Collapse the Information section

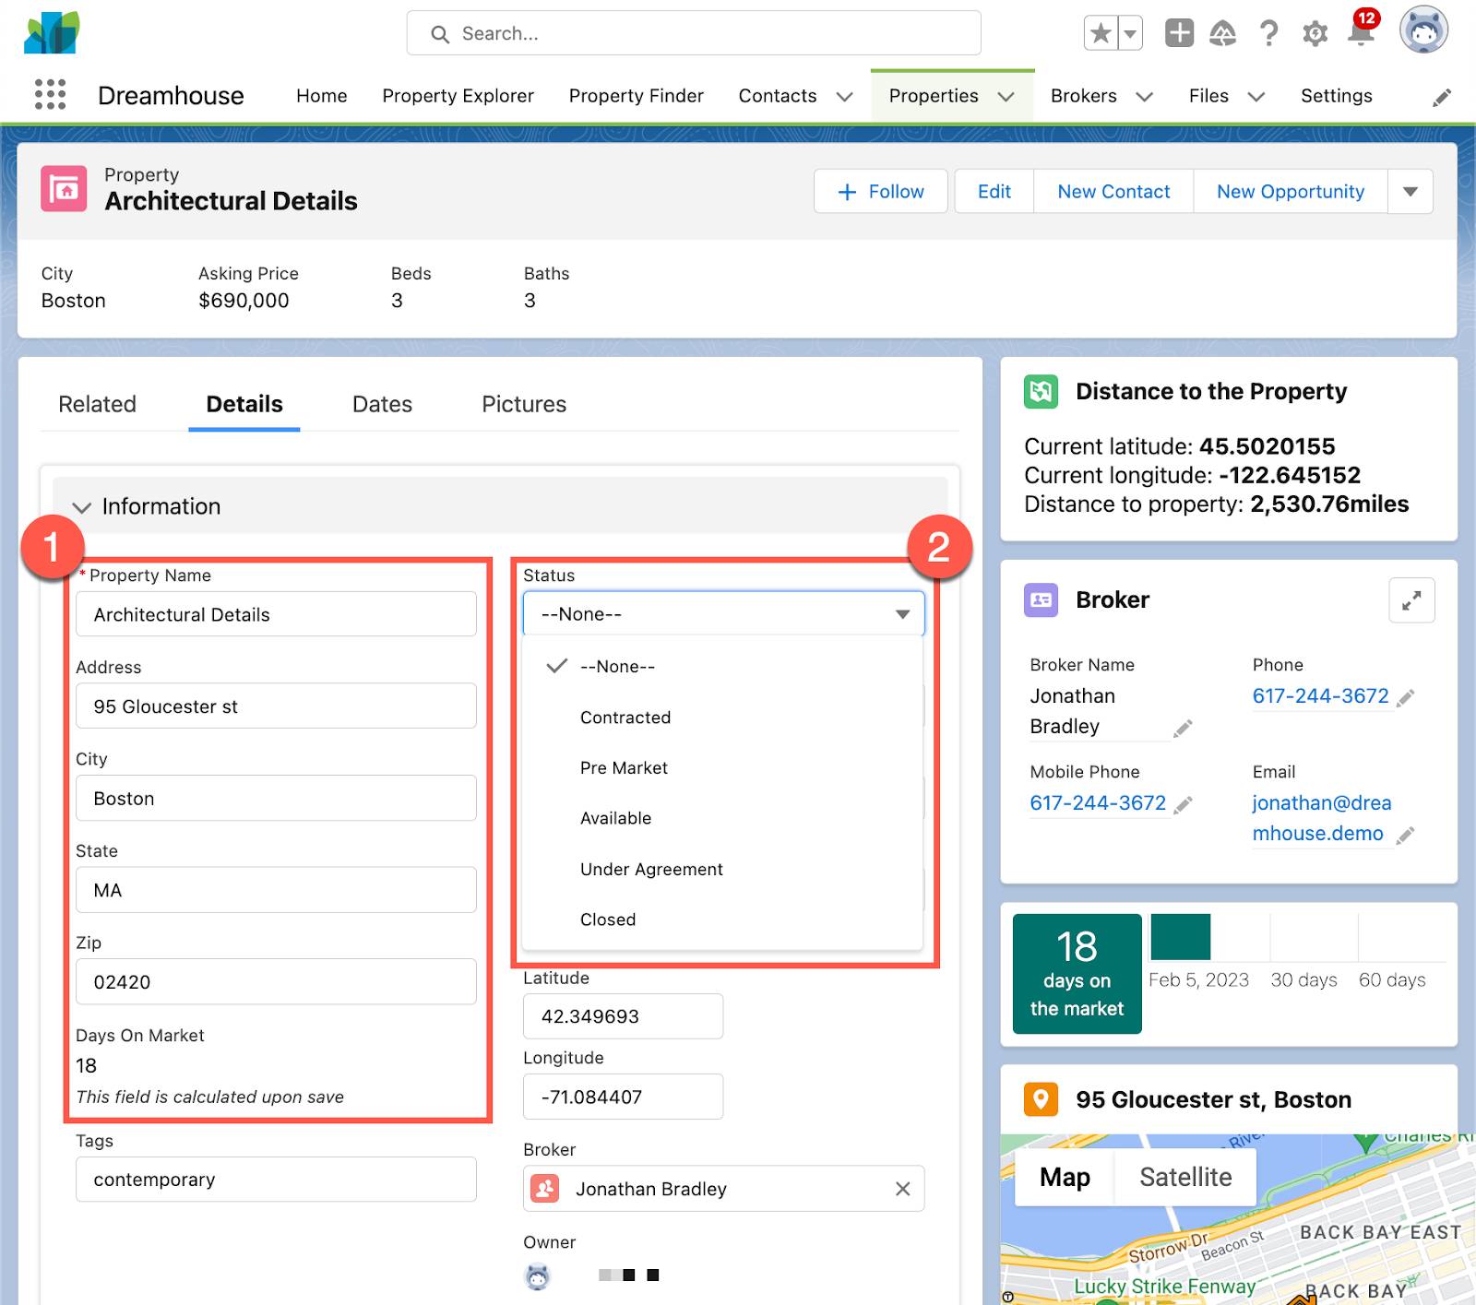tap(82, 506)
